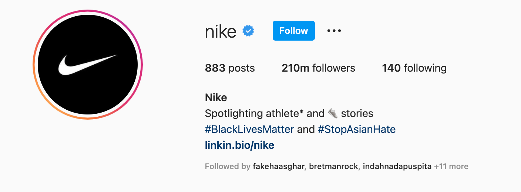The height and width of the screenshot is (192, 521).
Task: Open the 210m followers list
Action: (318, 68)
